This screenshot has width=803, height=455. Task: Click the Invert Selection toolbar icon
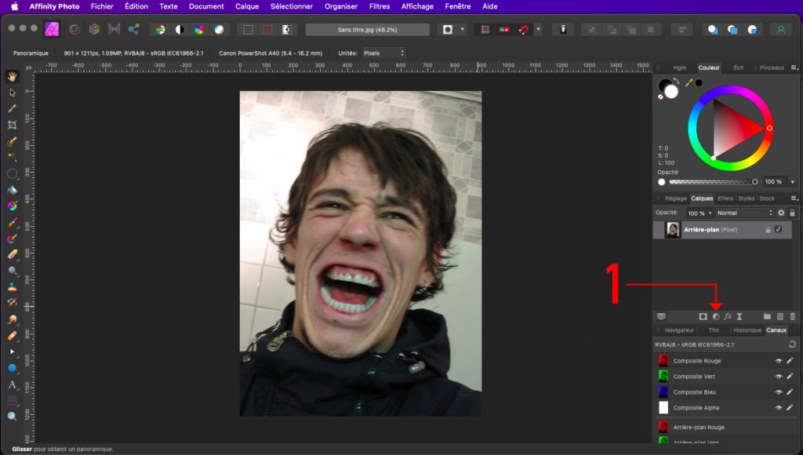tap(287, 30)
